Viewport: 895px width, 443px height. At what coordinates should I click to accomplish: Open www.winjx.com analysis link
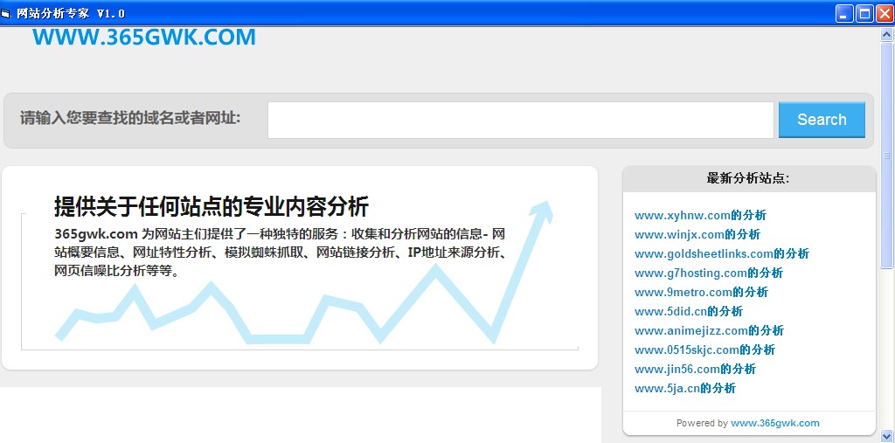(697, 235)
